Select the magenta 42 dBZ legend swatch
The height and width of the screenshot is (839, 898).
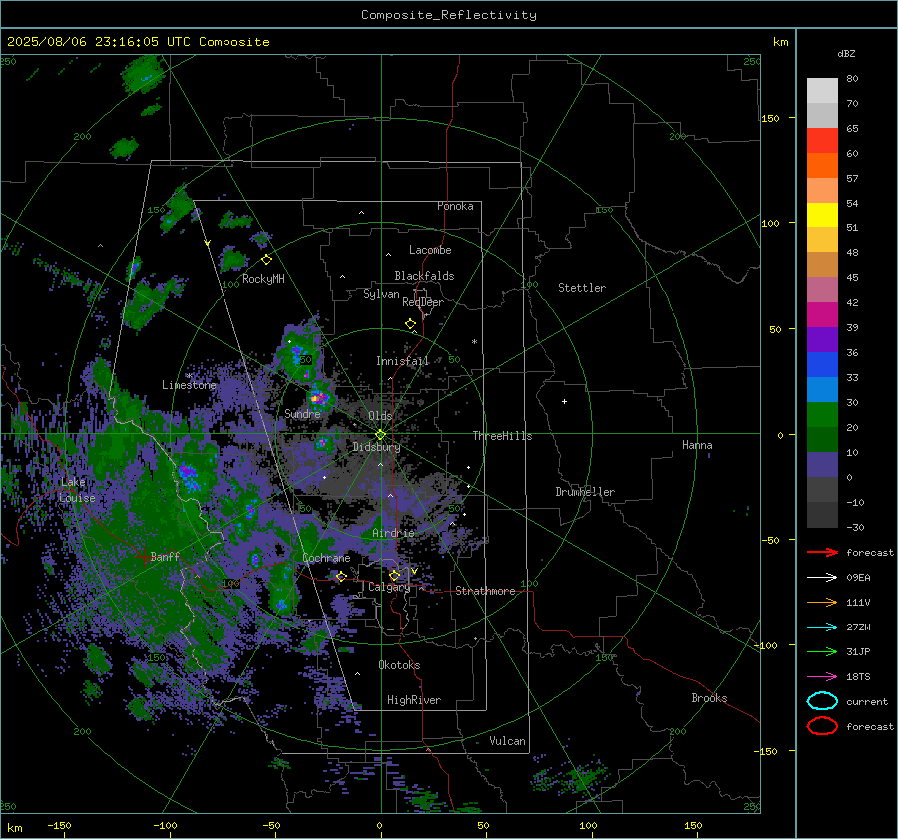(822, 314)
